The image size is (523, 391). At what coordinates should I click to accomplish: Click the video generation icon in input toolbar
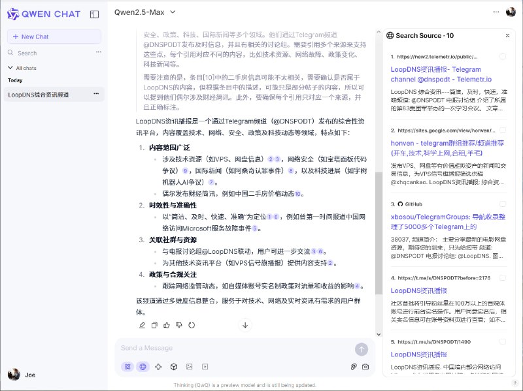pos(205,367)
